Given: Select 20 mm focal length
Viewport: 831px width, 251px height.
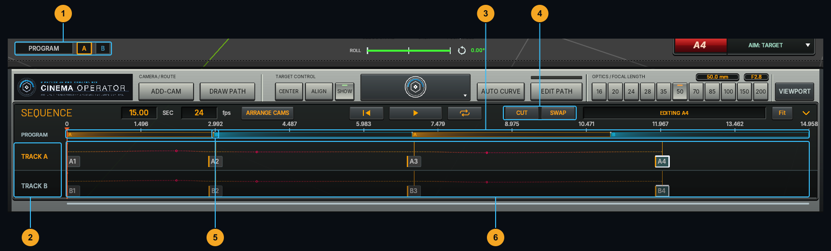Looking at the screenshot, I should tap(615, 91).
